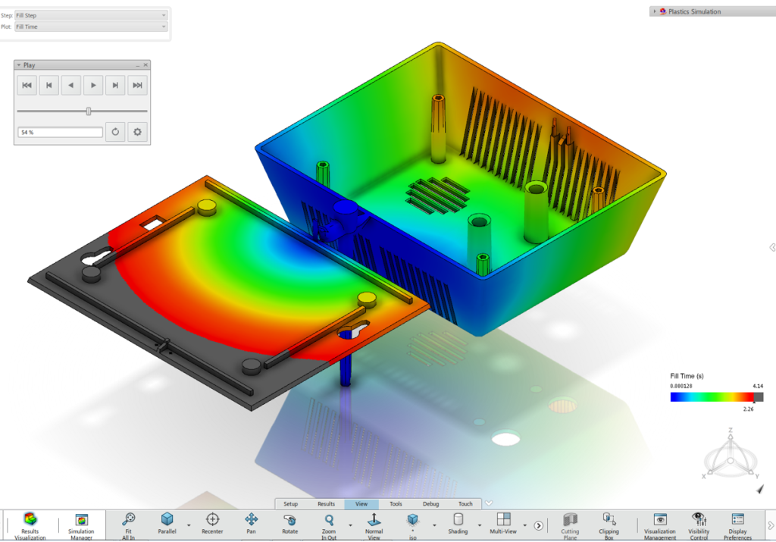Expand the Plastics Simulation panel
This screenshot has height=542, width=776.
pos(654,11)
